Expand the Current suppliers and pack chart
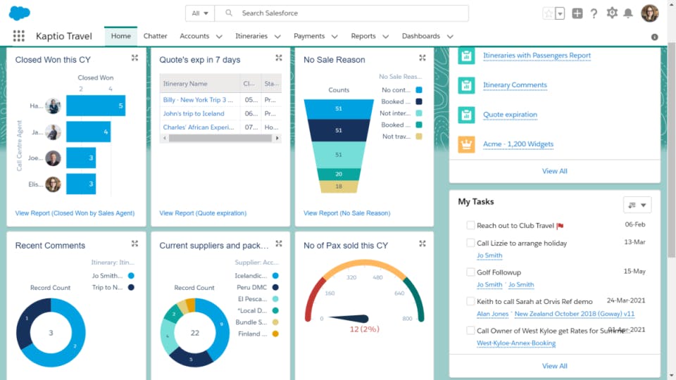The height and width of the screenshot is (380, 676). [279, 243]
